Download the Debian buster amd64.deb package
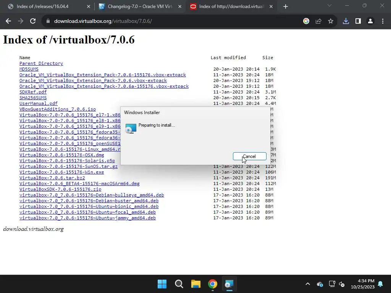This screenshot has height=293, width=391. [x=89, y=201]
